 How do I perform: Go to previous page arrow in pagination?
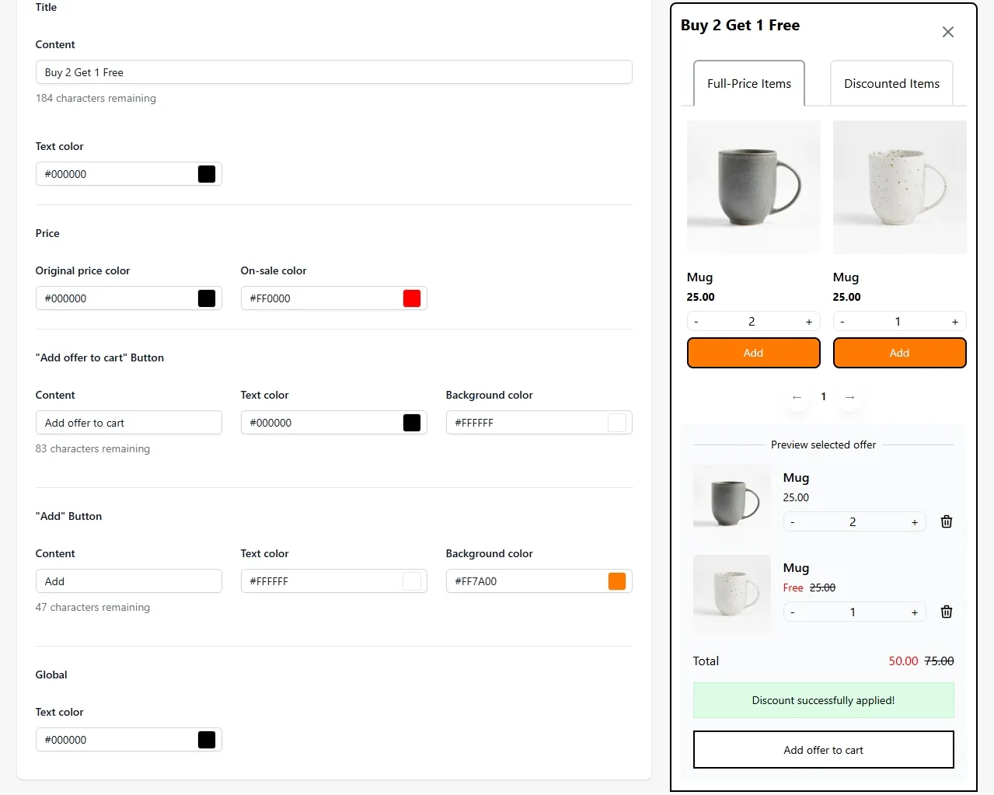[797, 397]
